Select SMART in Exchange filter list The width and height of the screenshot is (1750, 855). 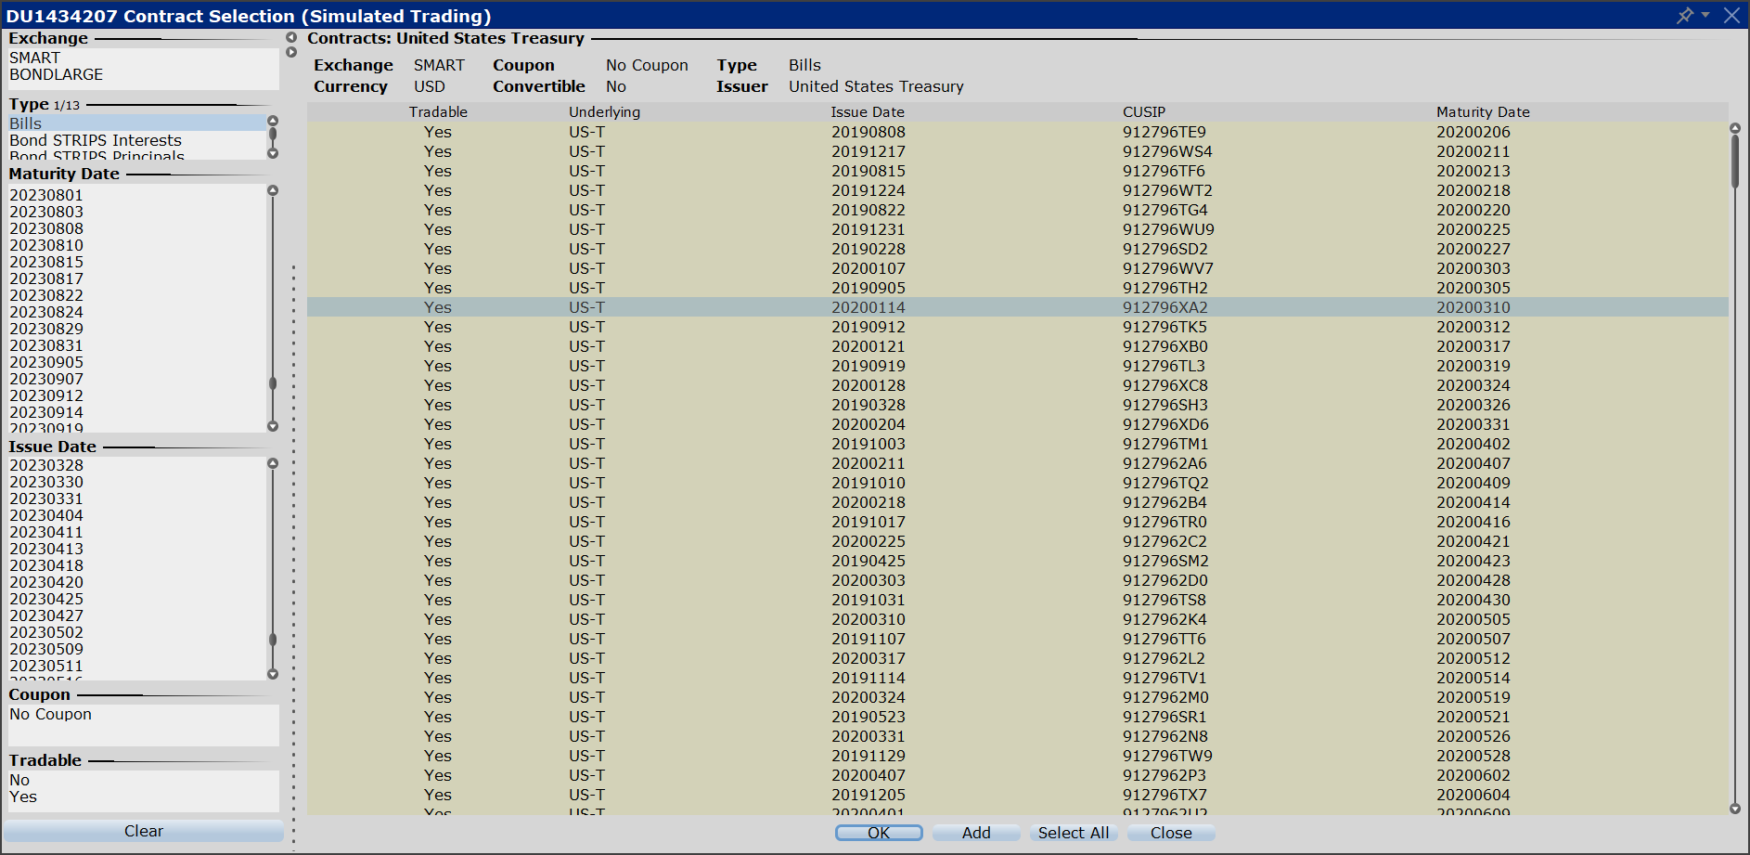tap(144, 58)
